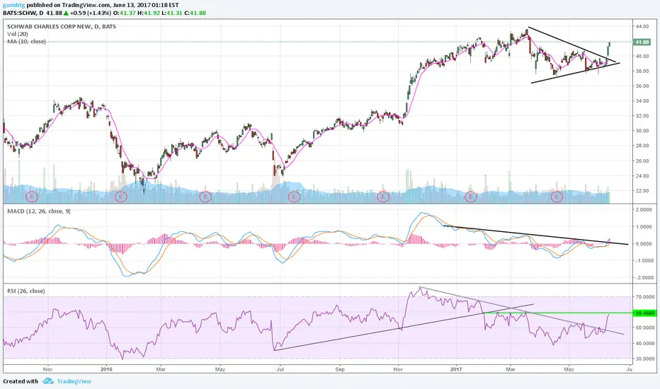Click the June 13, 2017 01:18 EST timestamp
The height and width of the screenshot is (389, 660).
pos(146,5)
